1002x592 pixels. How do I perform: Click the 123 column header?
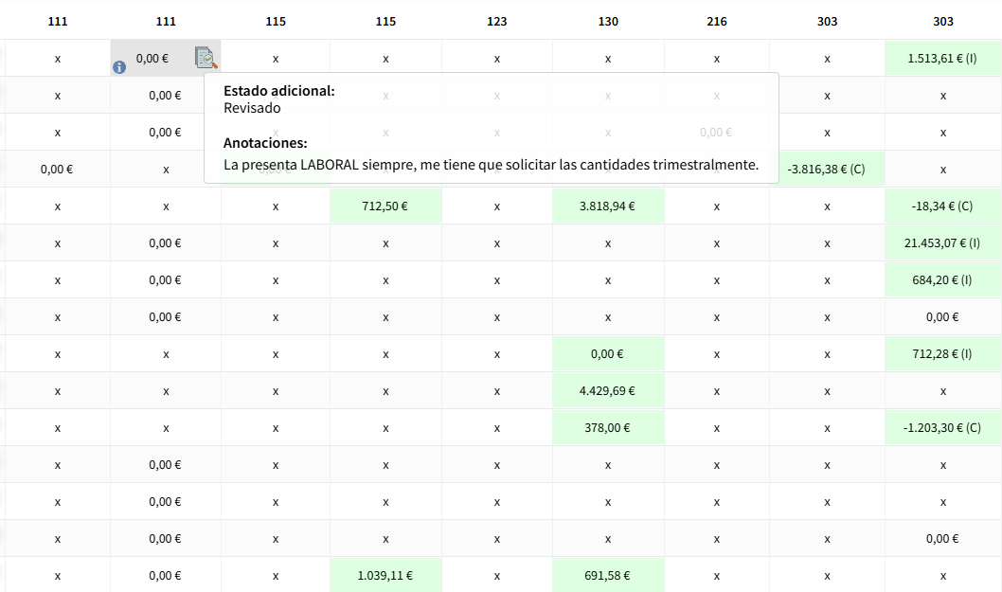(x=496, y=21)
